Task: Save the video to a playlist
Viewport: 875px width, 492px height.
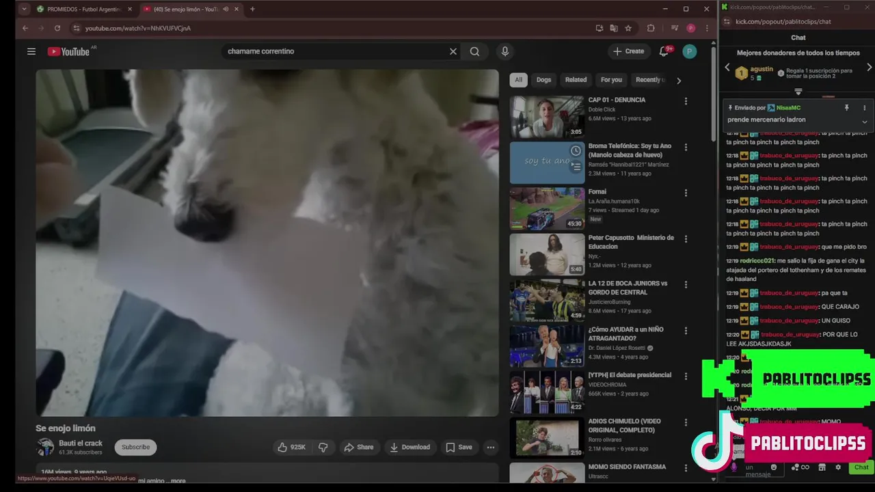Action: pos(459,447)
